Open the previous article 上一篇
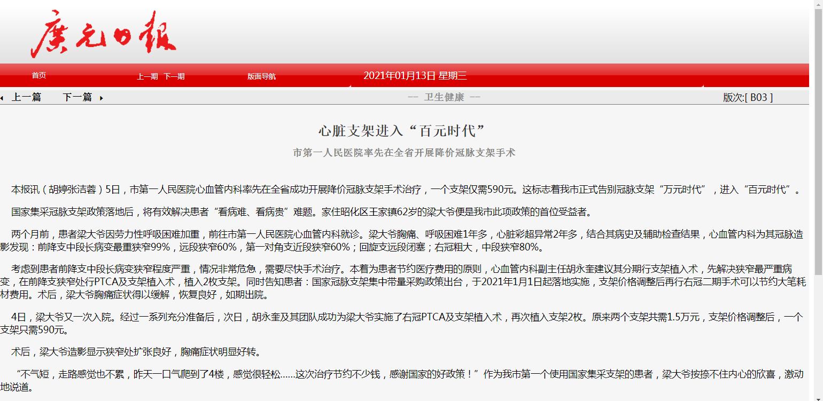 (x=26, y=97)
